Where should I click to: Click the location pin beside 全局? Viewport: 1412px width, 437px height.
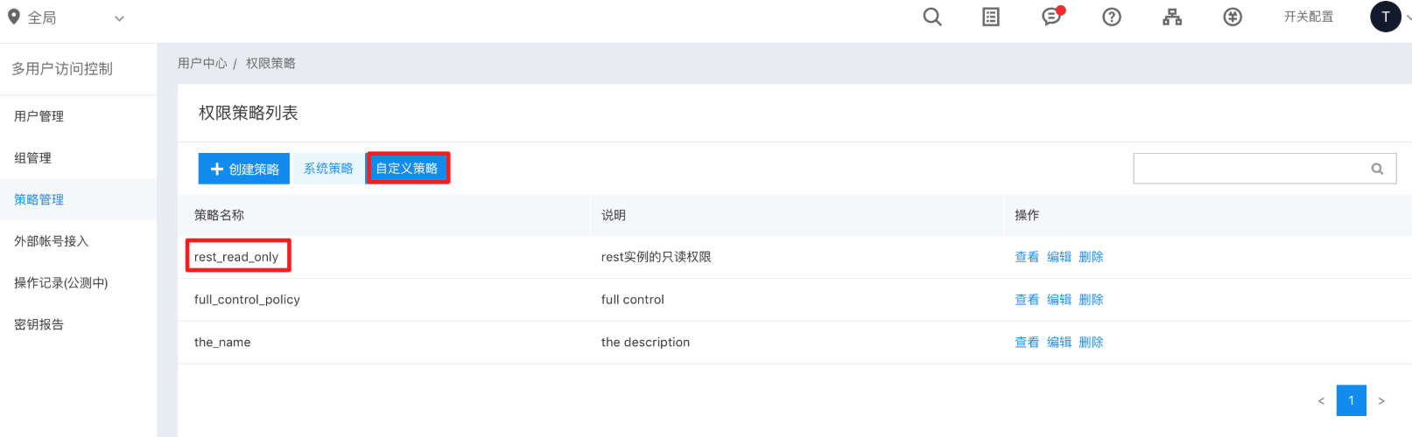coord(14,17)
